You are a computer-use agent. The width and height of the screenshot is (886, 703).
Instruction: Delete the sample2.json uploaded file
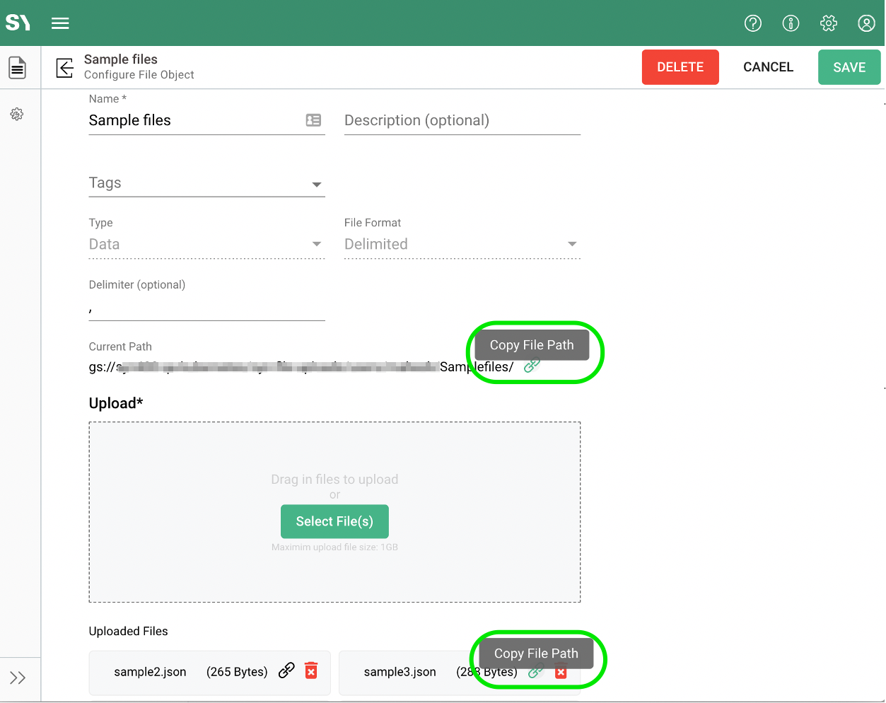click(311, 670)
